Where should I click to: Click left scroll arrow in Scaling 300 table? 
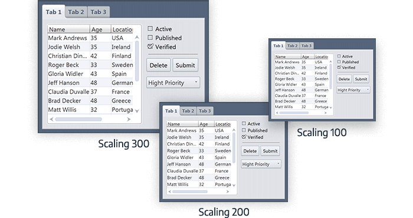pos(51,119)
